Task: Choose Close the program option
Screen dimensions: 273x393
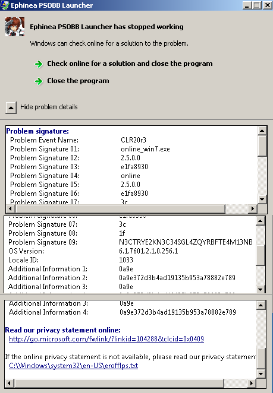Action: point(78,81)
